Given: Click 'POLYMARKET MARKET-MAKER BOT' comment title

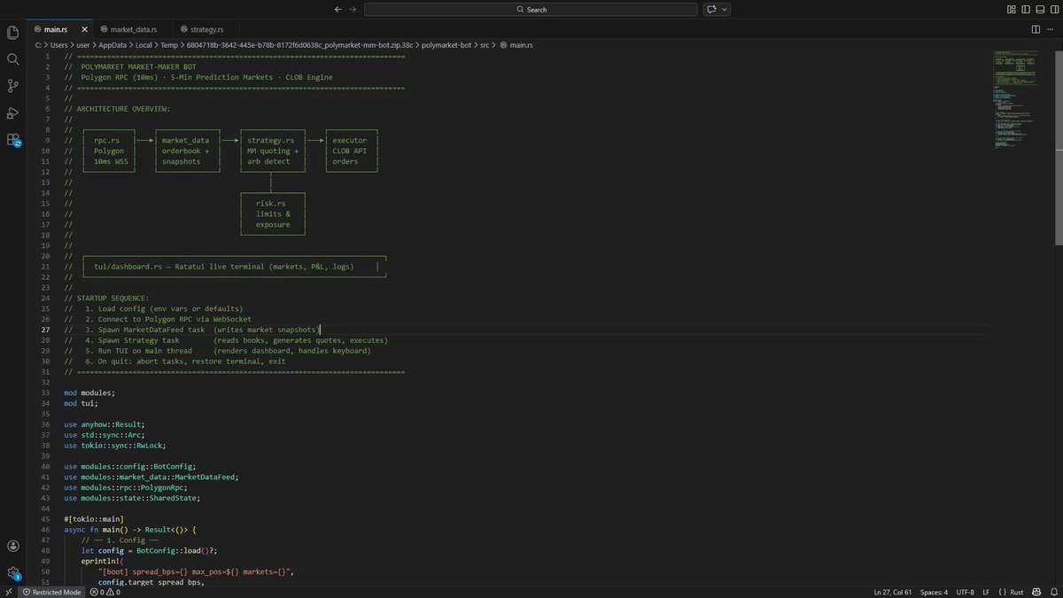Looking at the screenshot, I should 138,66.
